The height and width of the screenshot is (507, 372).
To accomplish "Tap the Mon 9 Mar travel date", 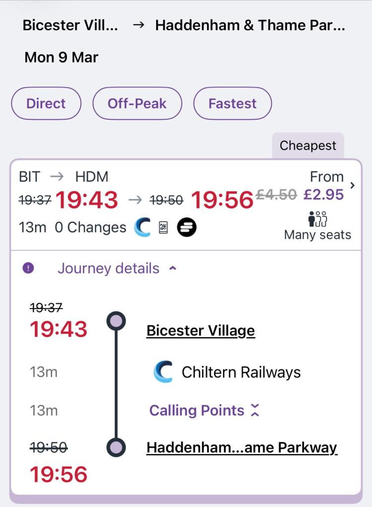I will pyautogui.click(x=61, y=57).
